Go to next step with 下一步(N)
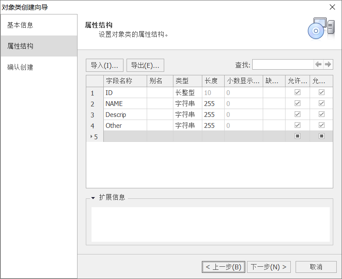This screenshot has height=279, width=342. pyautogui.click(x=269, y=267)
